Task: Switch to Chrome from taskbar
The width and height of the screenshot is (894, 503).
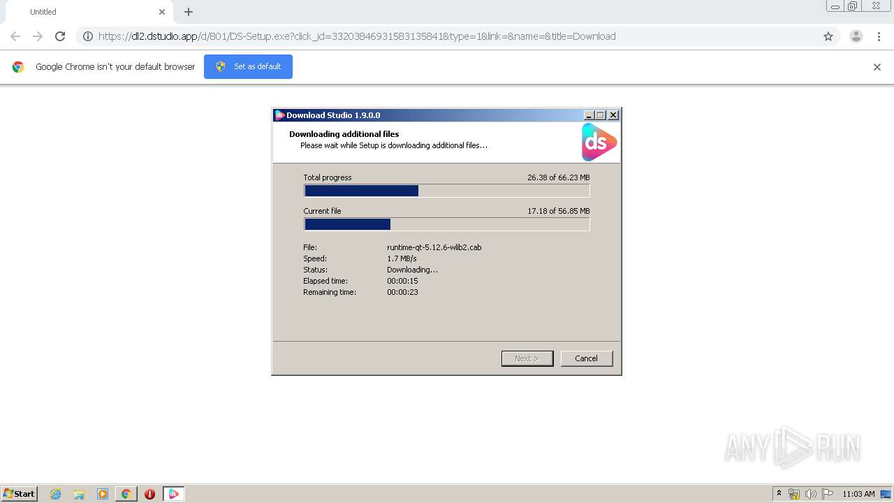Action: pyautogui.click(x=126, y=494)
